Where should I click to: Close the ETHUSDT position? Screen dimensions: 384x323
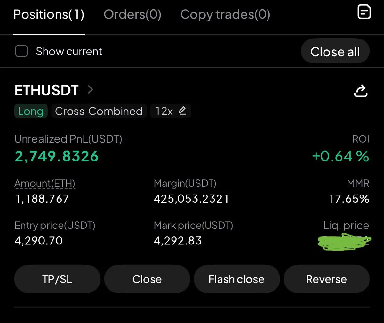point(147,279)
